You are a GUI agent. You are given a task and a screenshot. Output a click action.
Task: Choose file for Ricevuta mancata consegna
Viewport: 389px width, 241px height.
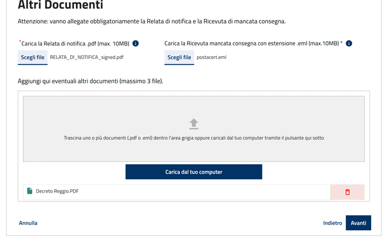point(179,57)
